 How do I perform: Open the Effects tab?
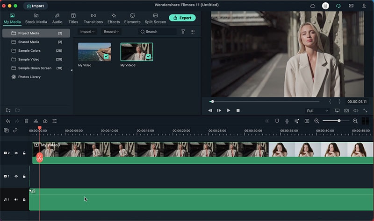(114, 19)
